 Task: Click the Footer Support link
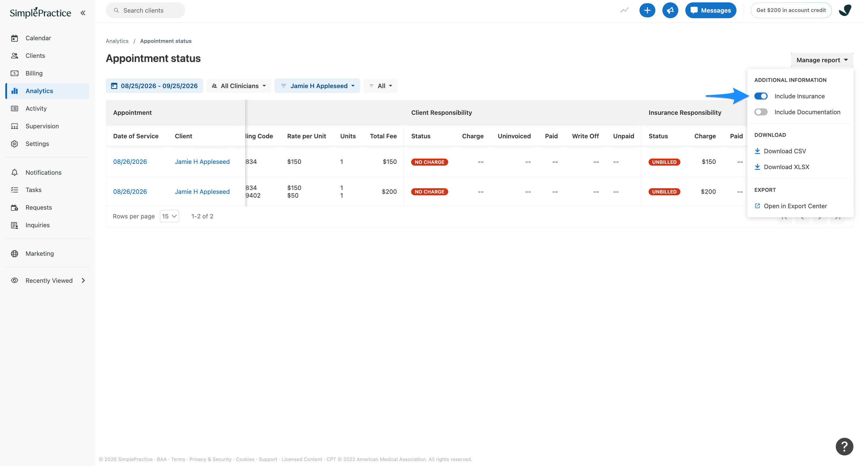(268, 459)
